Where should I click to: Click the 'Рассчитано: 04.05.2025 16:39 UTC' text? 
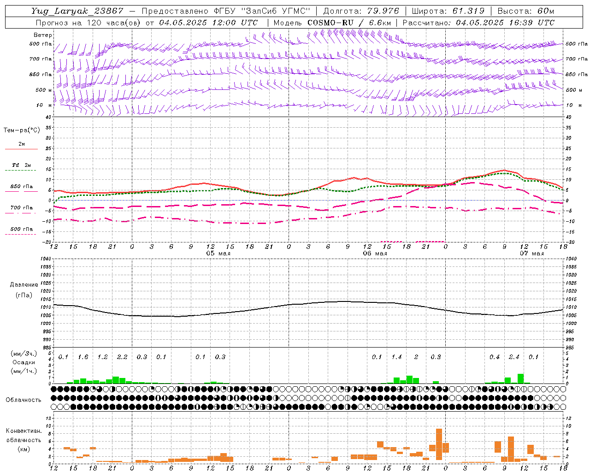[x=478, y=23]
